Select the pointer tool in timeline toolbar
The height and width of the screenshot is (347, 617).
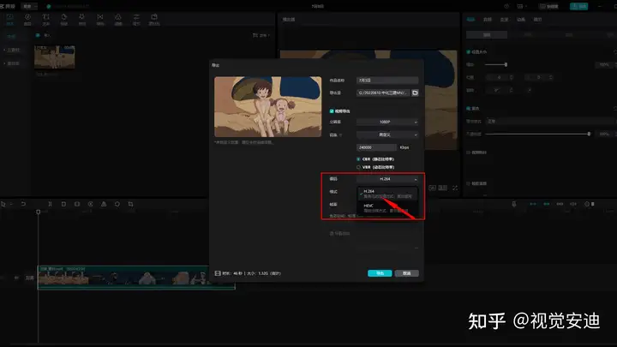pyautogui.click(x=3, y=204)
